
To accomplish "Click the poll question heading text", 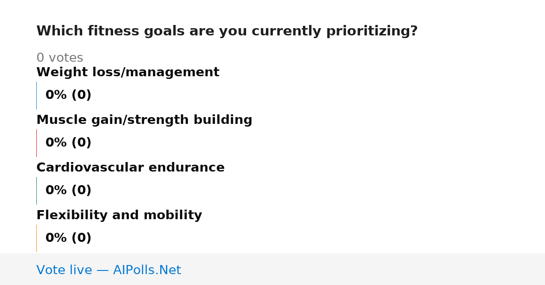I will (227, 31).
